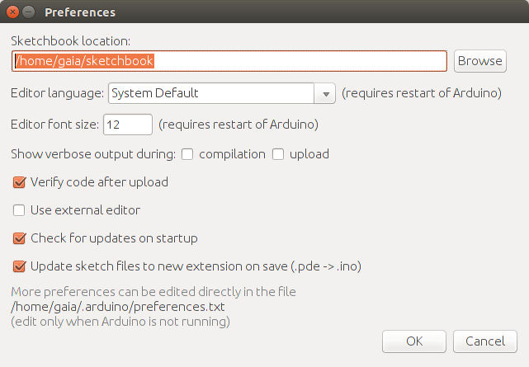Viewport: 529px width, 367px height.
Task: Minimize the Preferences dialog
Action: 28,12
